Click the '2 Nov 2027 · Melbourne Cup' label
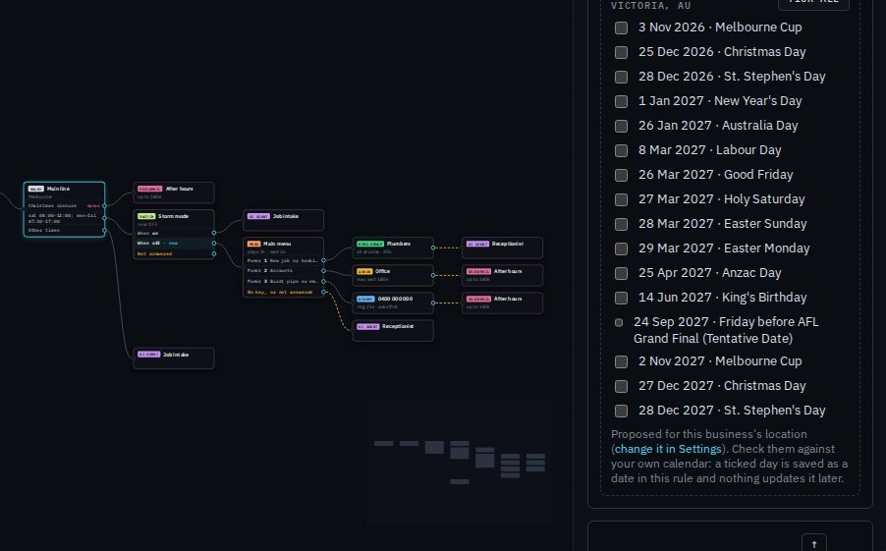The height and width of the screenshot is (551, 886). click(720, 361)
